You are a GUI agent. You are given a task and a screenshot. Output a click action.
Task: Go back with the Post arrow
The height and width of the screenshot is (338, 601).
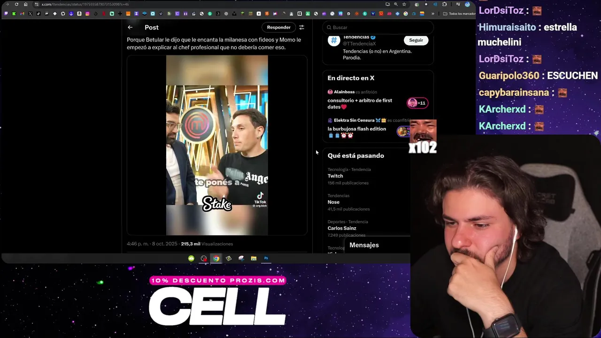point(130,27)
